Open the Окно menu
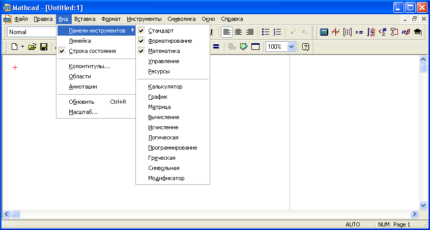 [209, 19]
